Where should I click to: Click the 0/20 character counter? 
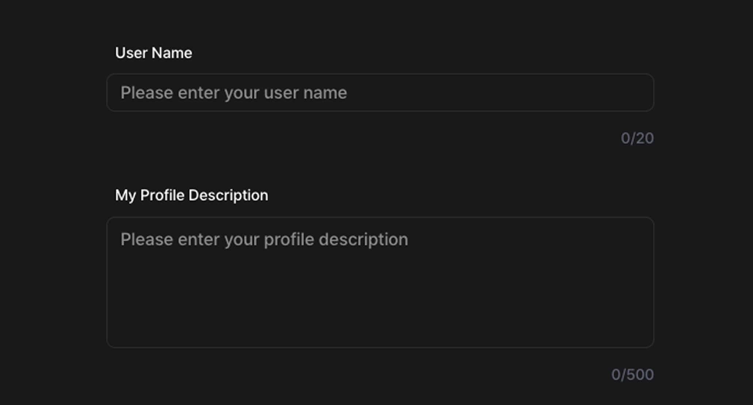click(637, 138)
